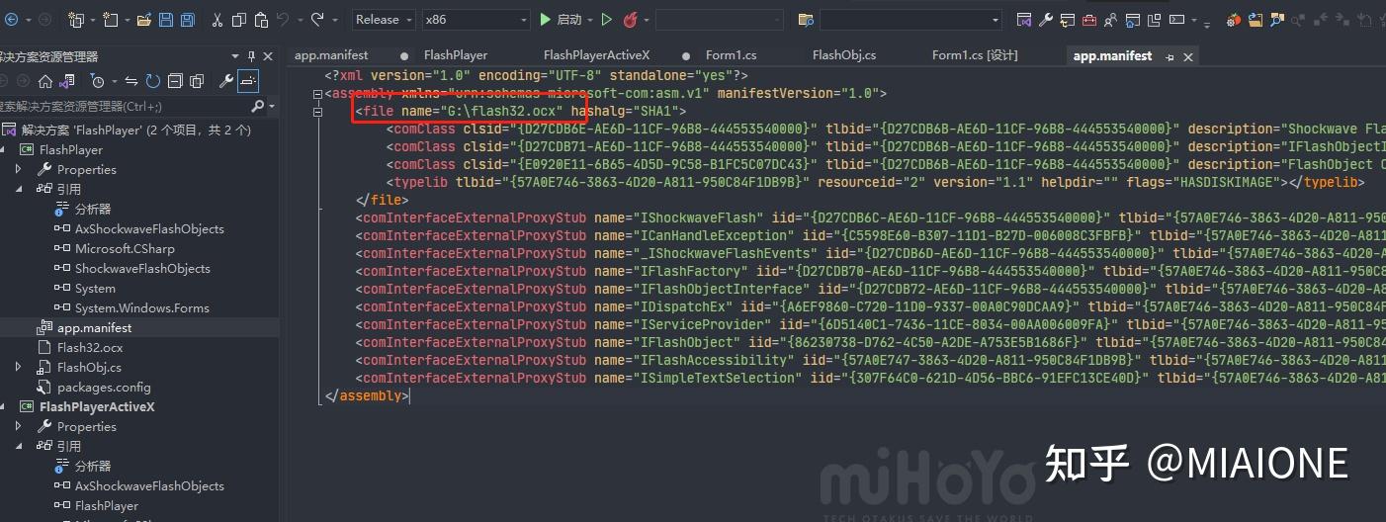Click Pending Changes Filter clock icon

click(x=97, y=81)
